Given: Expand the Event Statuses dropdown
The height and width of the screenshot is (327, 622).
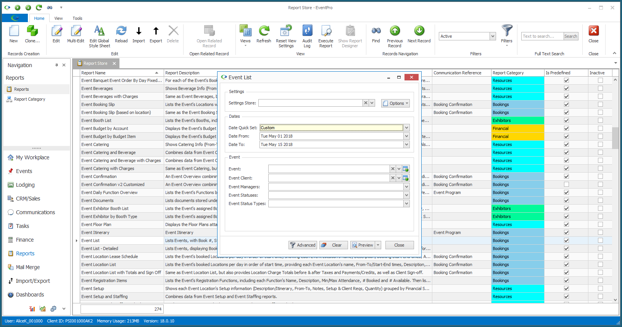Looking at the screenshot, I should point(406,195).
